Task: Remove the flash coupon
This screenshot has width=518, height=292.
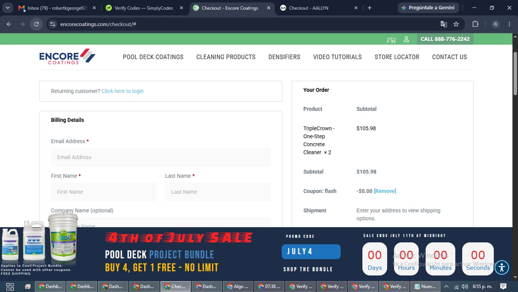Action: pos(385,191)
